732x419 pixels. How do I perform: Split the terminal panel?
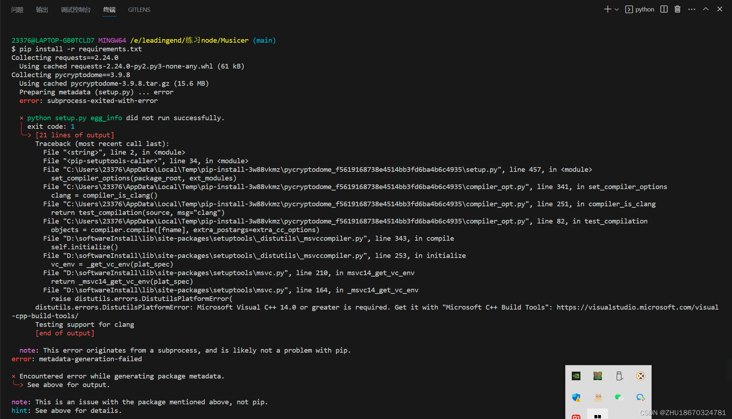(664, 9)
